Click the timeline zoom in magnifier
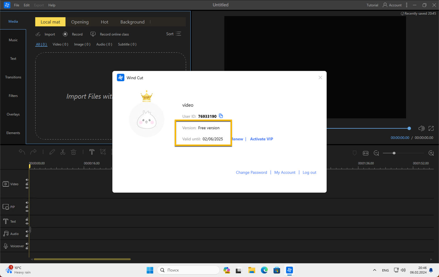 click(x=431, y=153)
